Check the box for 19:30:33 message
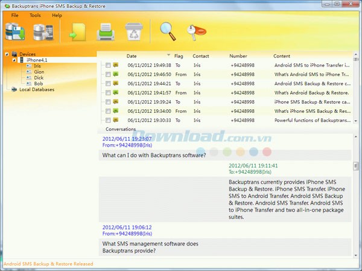The width and height of the screenshot is (362, 271). pyautogui.click(x=108, y=120)
